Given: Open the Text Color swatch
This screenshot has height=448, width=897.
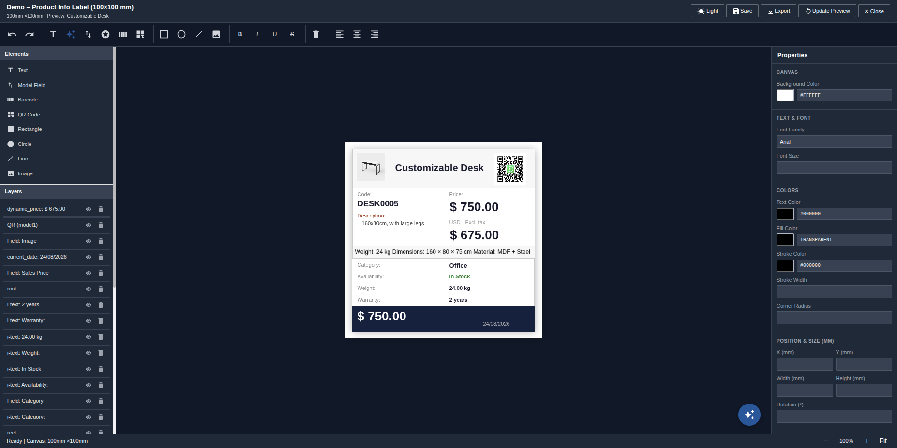Looking at the screenshot, I should coord(785,214).
